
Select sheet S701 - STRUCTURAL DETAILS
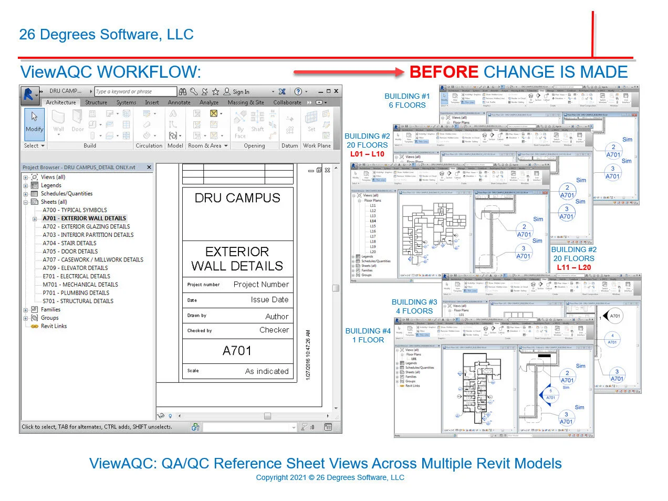click(78, 301)
